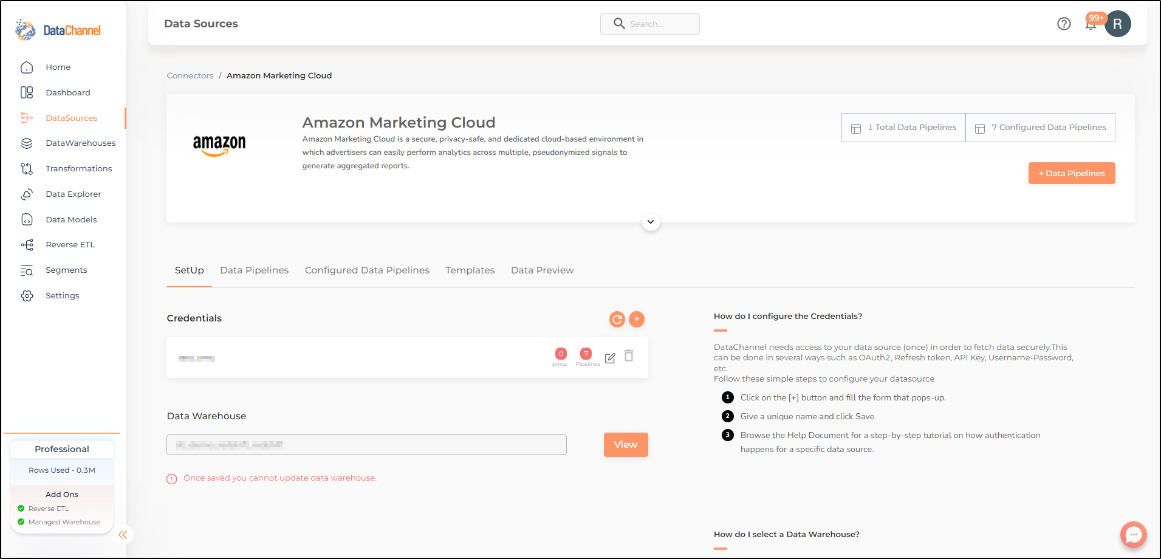Expand the connector details chevron
The width and height of the screenshot is (1161, 559).
click(x=651, y=222)
